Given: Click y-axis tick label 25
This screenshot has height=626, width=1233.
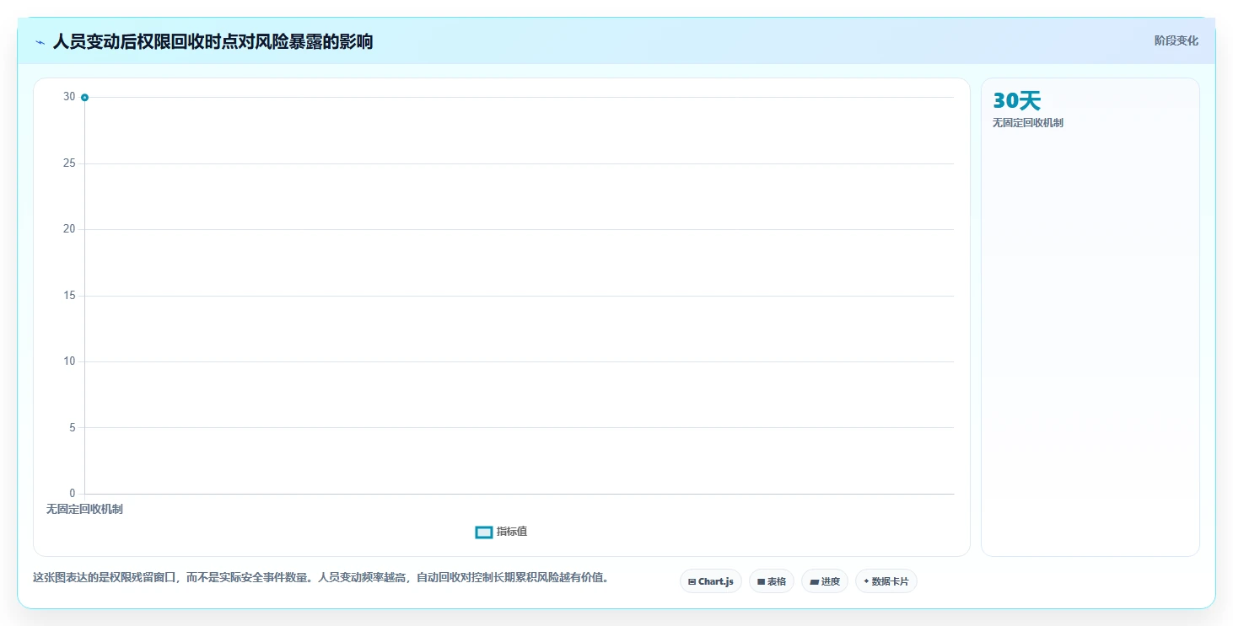Looking at the screenshot, I should [69, 163].
